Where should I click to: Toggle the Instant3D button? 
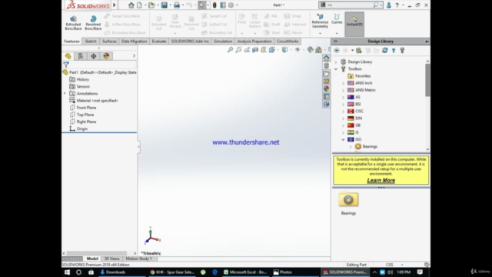354,24
